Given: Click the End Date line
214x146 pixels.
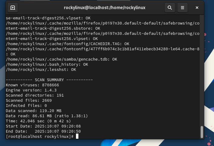Looking at the screenshot, I should 43,131.
